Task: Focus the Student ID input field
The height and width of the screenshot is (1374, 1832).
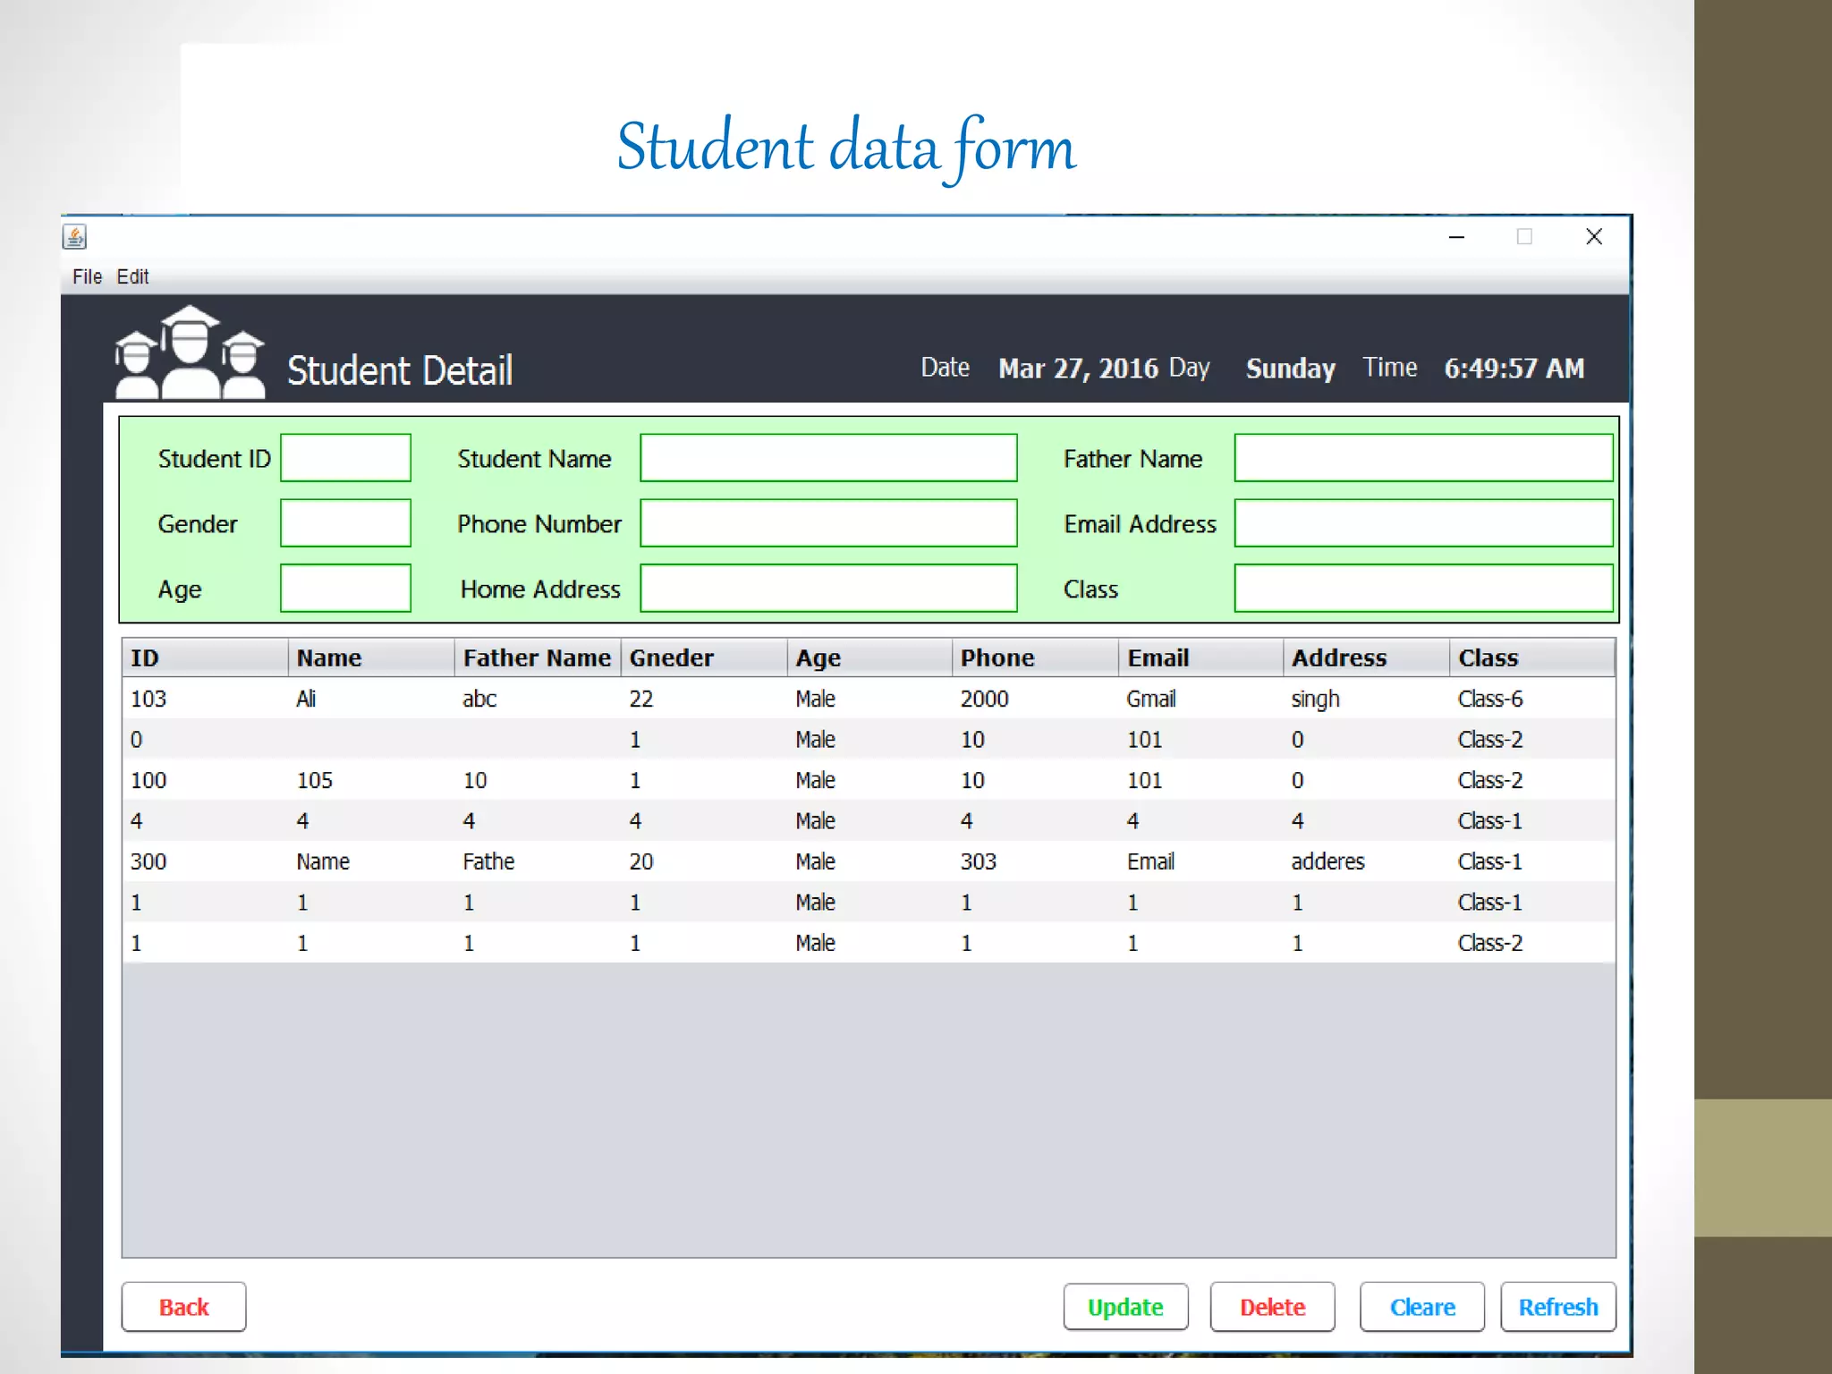Action: point(345,458)
